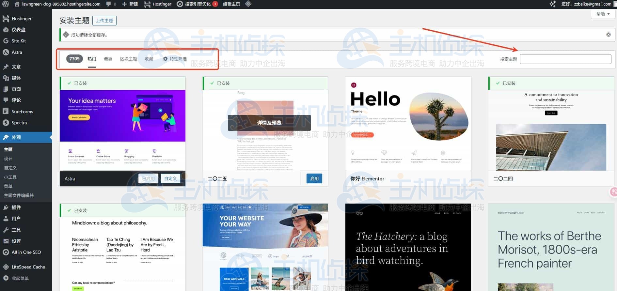The width and height of the screenshot is (617, 291).
Task: Open 设计 submenu item
Action: pos(8,159)
